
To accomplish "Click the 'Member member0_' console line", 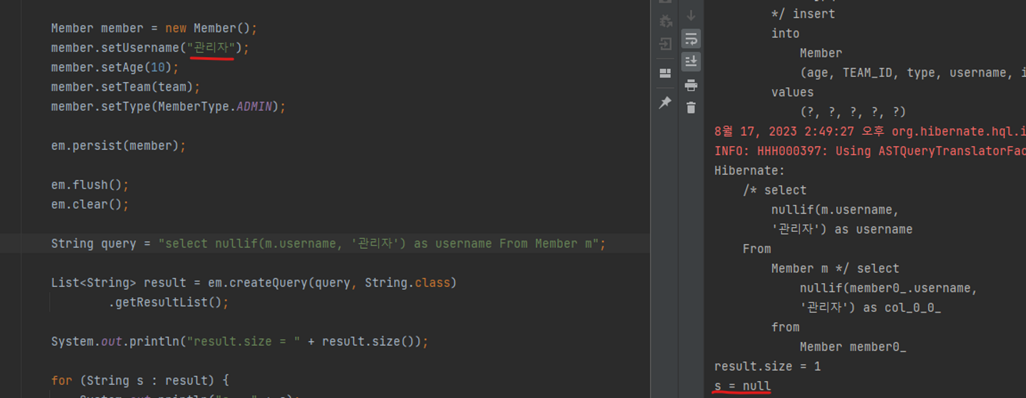I will (853, 347).
